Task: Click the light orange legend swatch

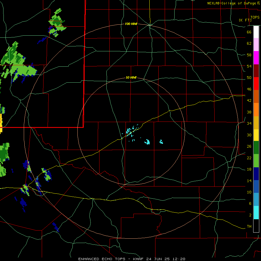Action: [x=256, y=110]
